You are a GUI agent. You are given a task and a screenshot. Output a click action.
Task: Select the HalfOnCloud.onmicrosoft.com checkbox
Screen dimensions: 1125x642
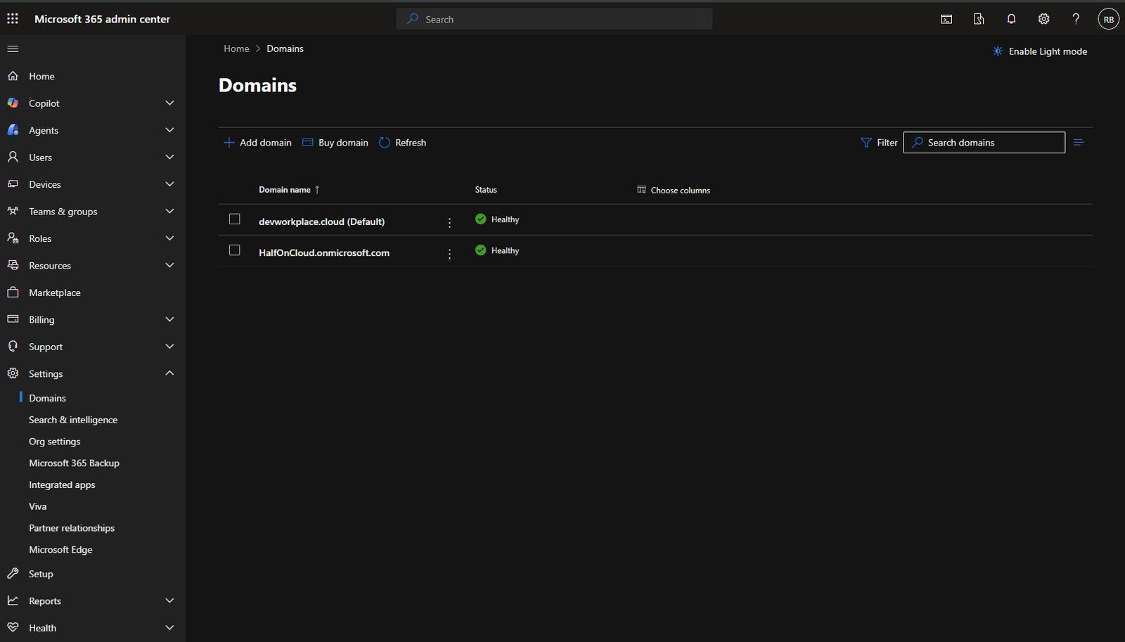pos(235,250)
